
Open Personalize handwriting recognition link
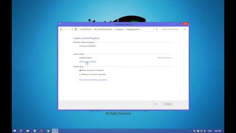tap(93, 80)
